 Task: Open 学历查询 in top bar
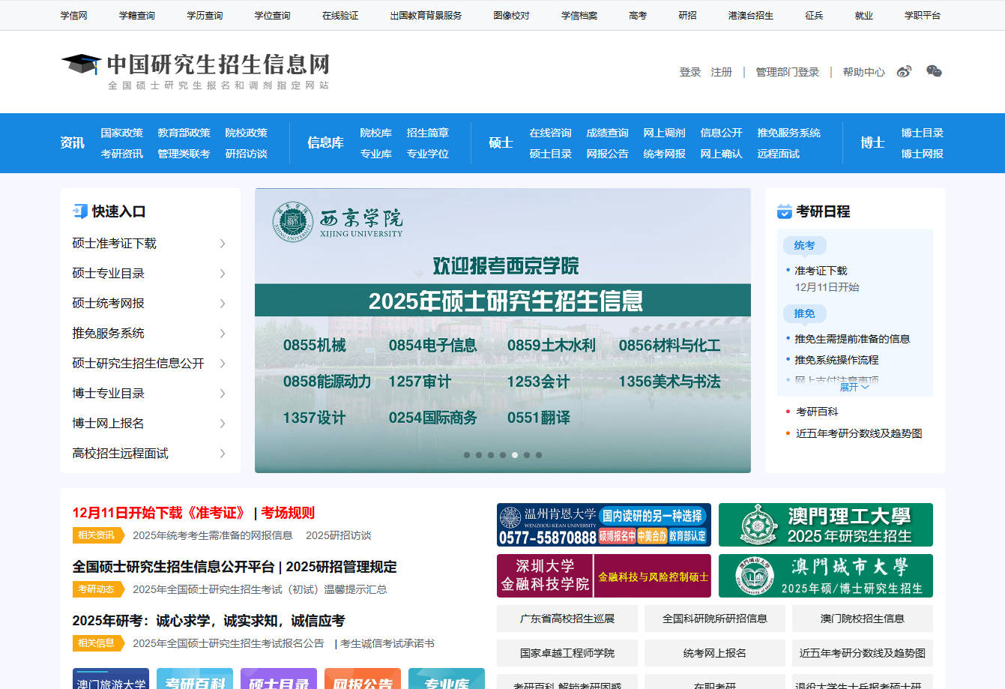click(x=205, y=15)
